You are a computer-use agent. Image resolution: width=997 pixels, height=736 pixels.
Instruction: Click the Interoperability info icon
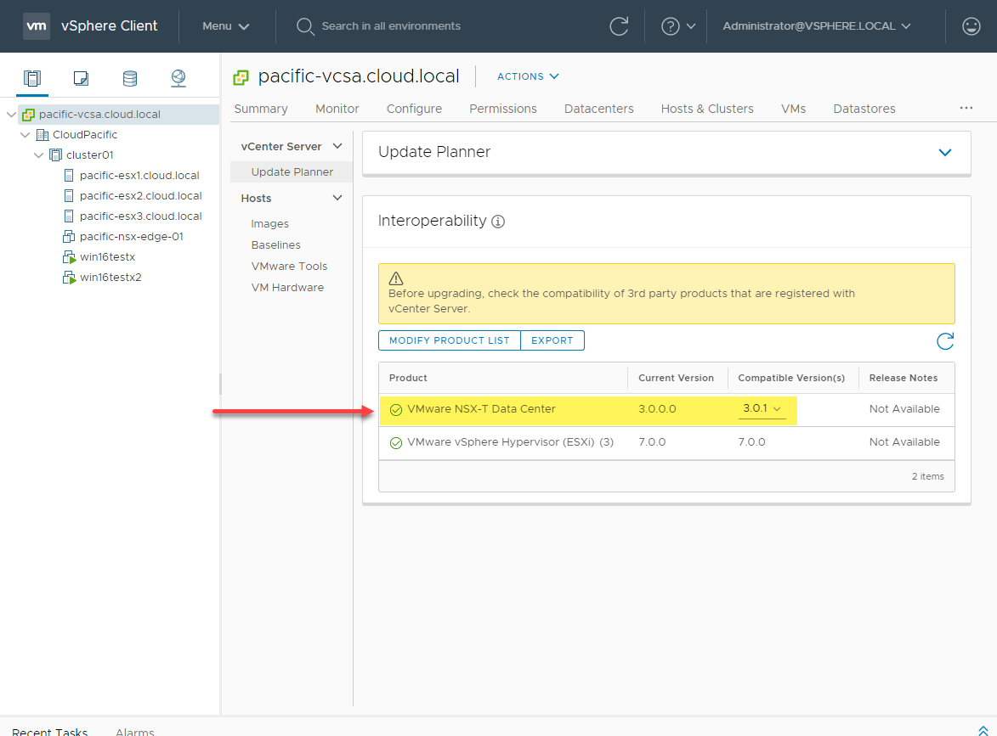[x=498, y=222]
